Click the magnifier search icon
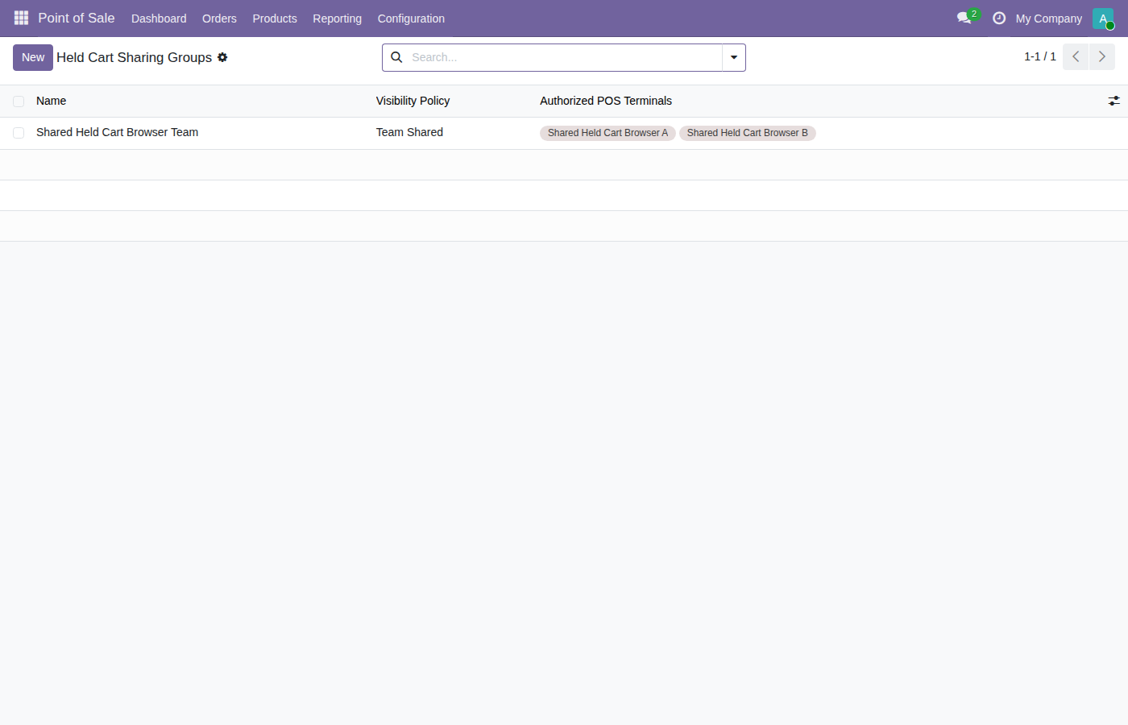The image size is (1128, 725). pyautogui.click(x=396, y=57)
